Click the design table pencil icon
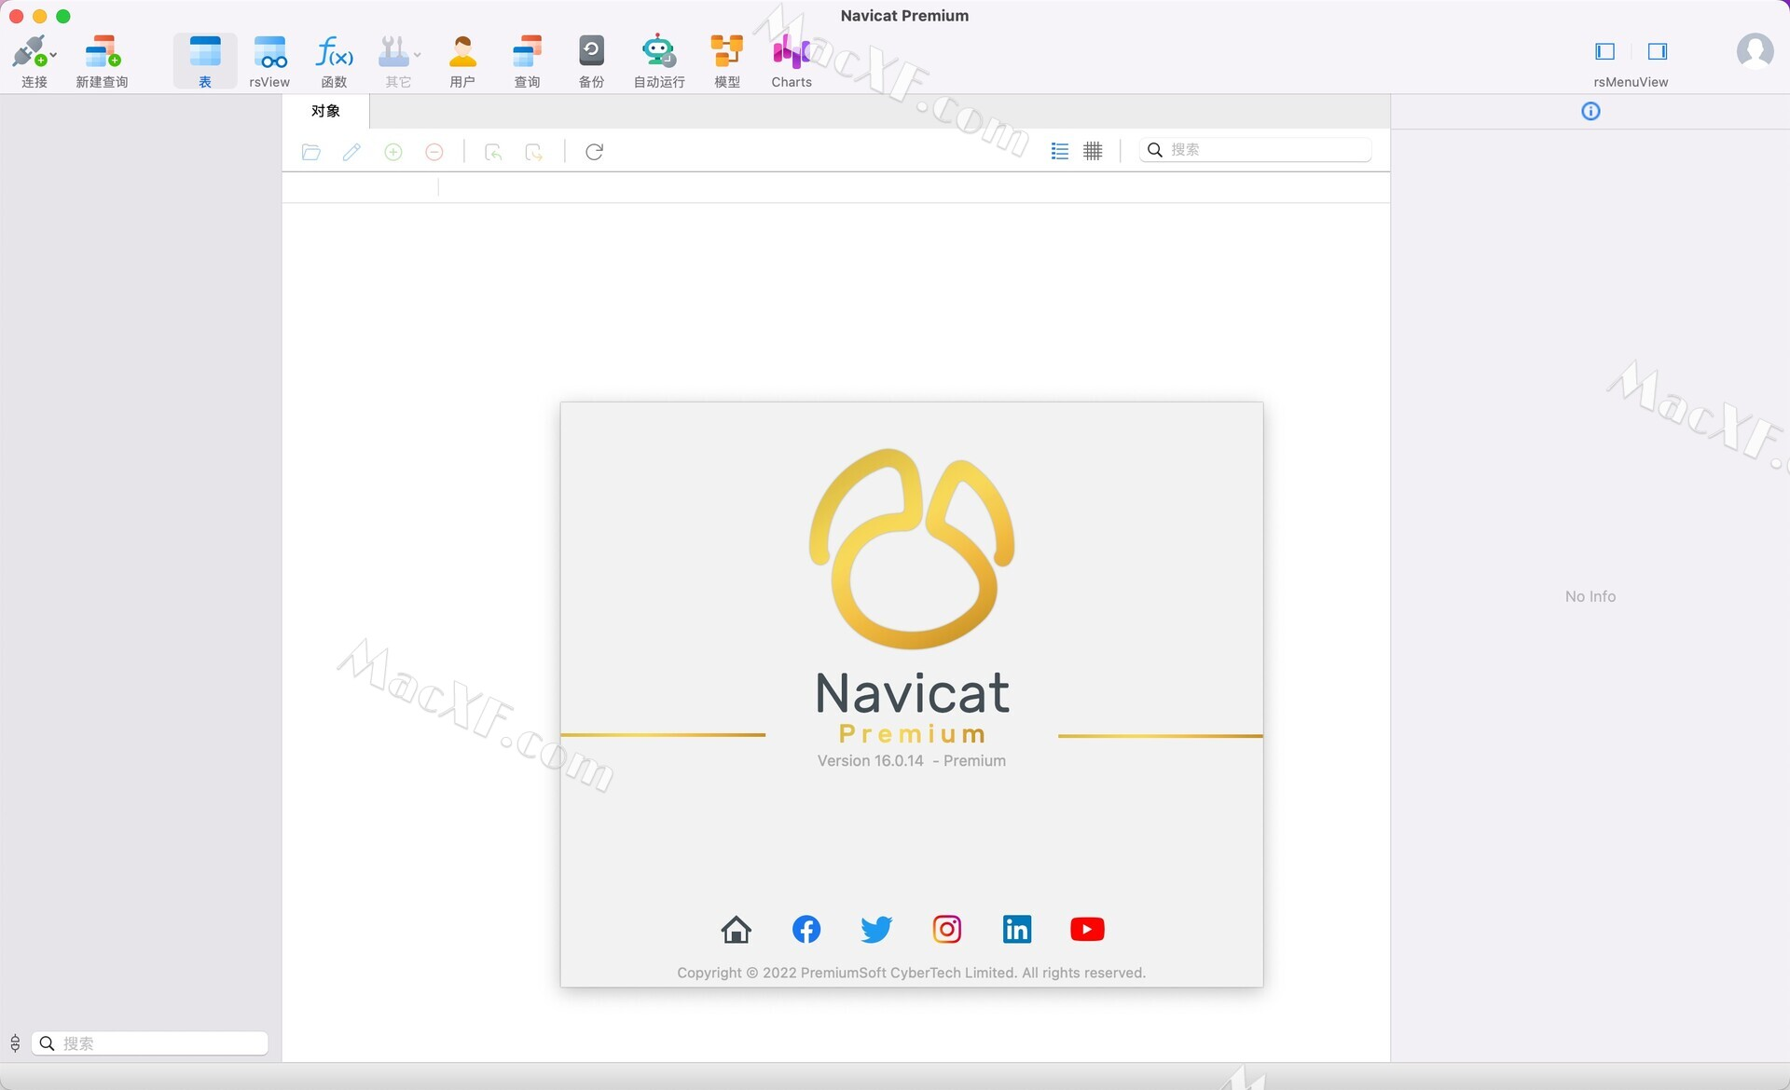1790x1090 pixels. click(x=351, y=152)
